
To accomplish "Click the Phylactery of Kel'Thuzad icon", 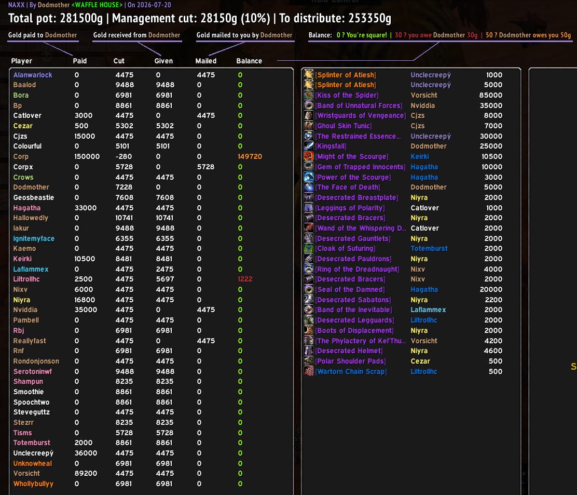I will [308, 341].
